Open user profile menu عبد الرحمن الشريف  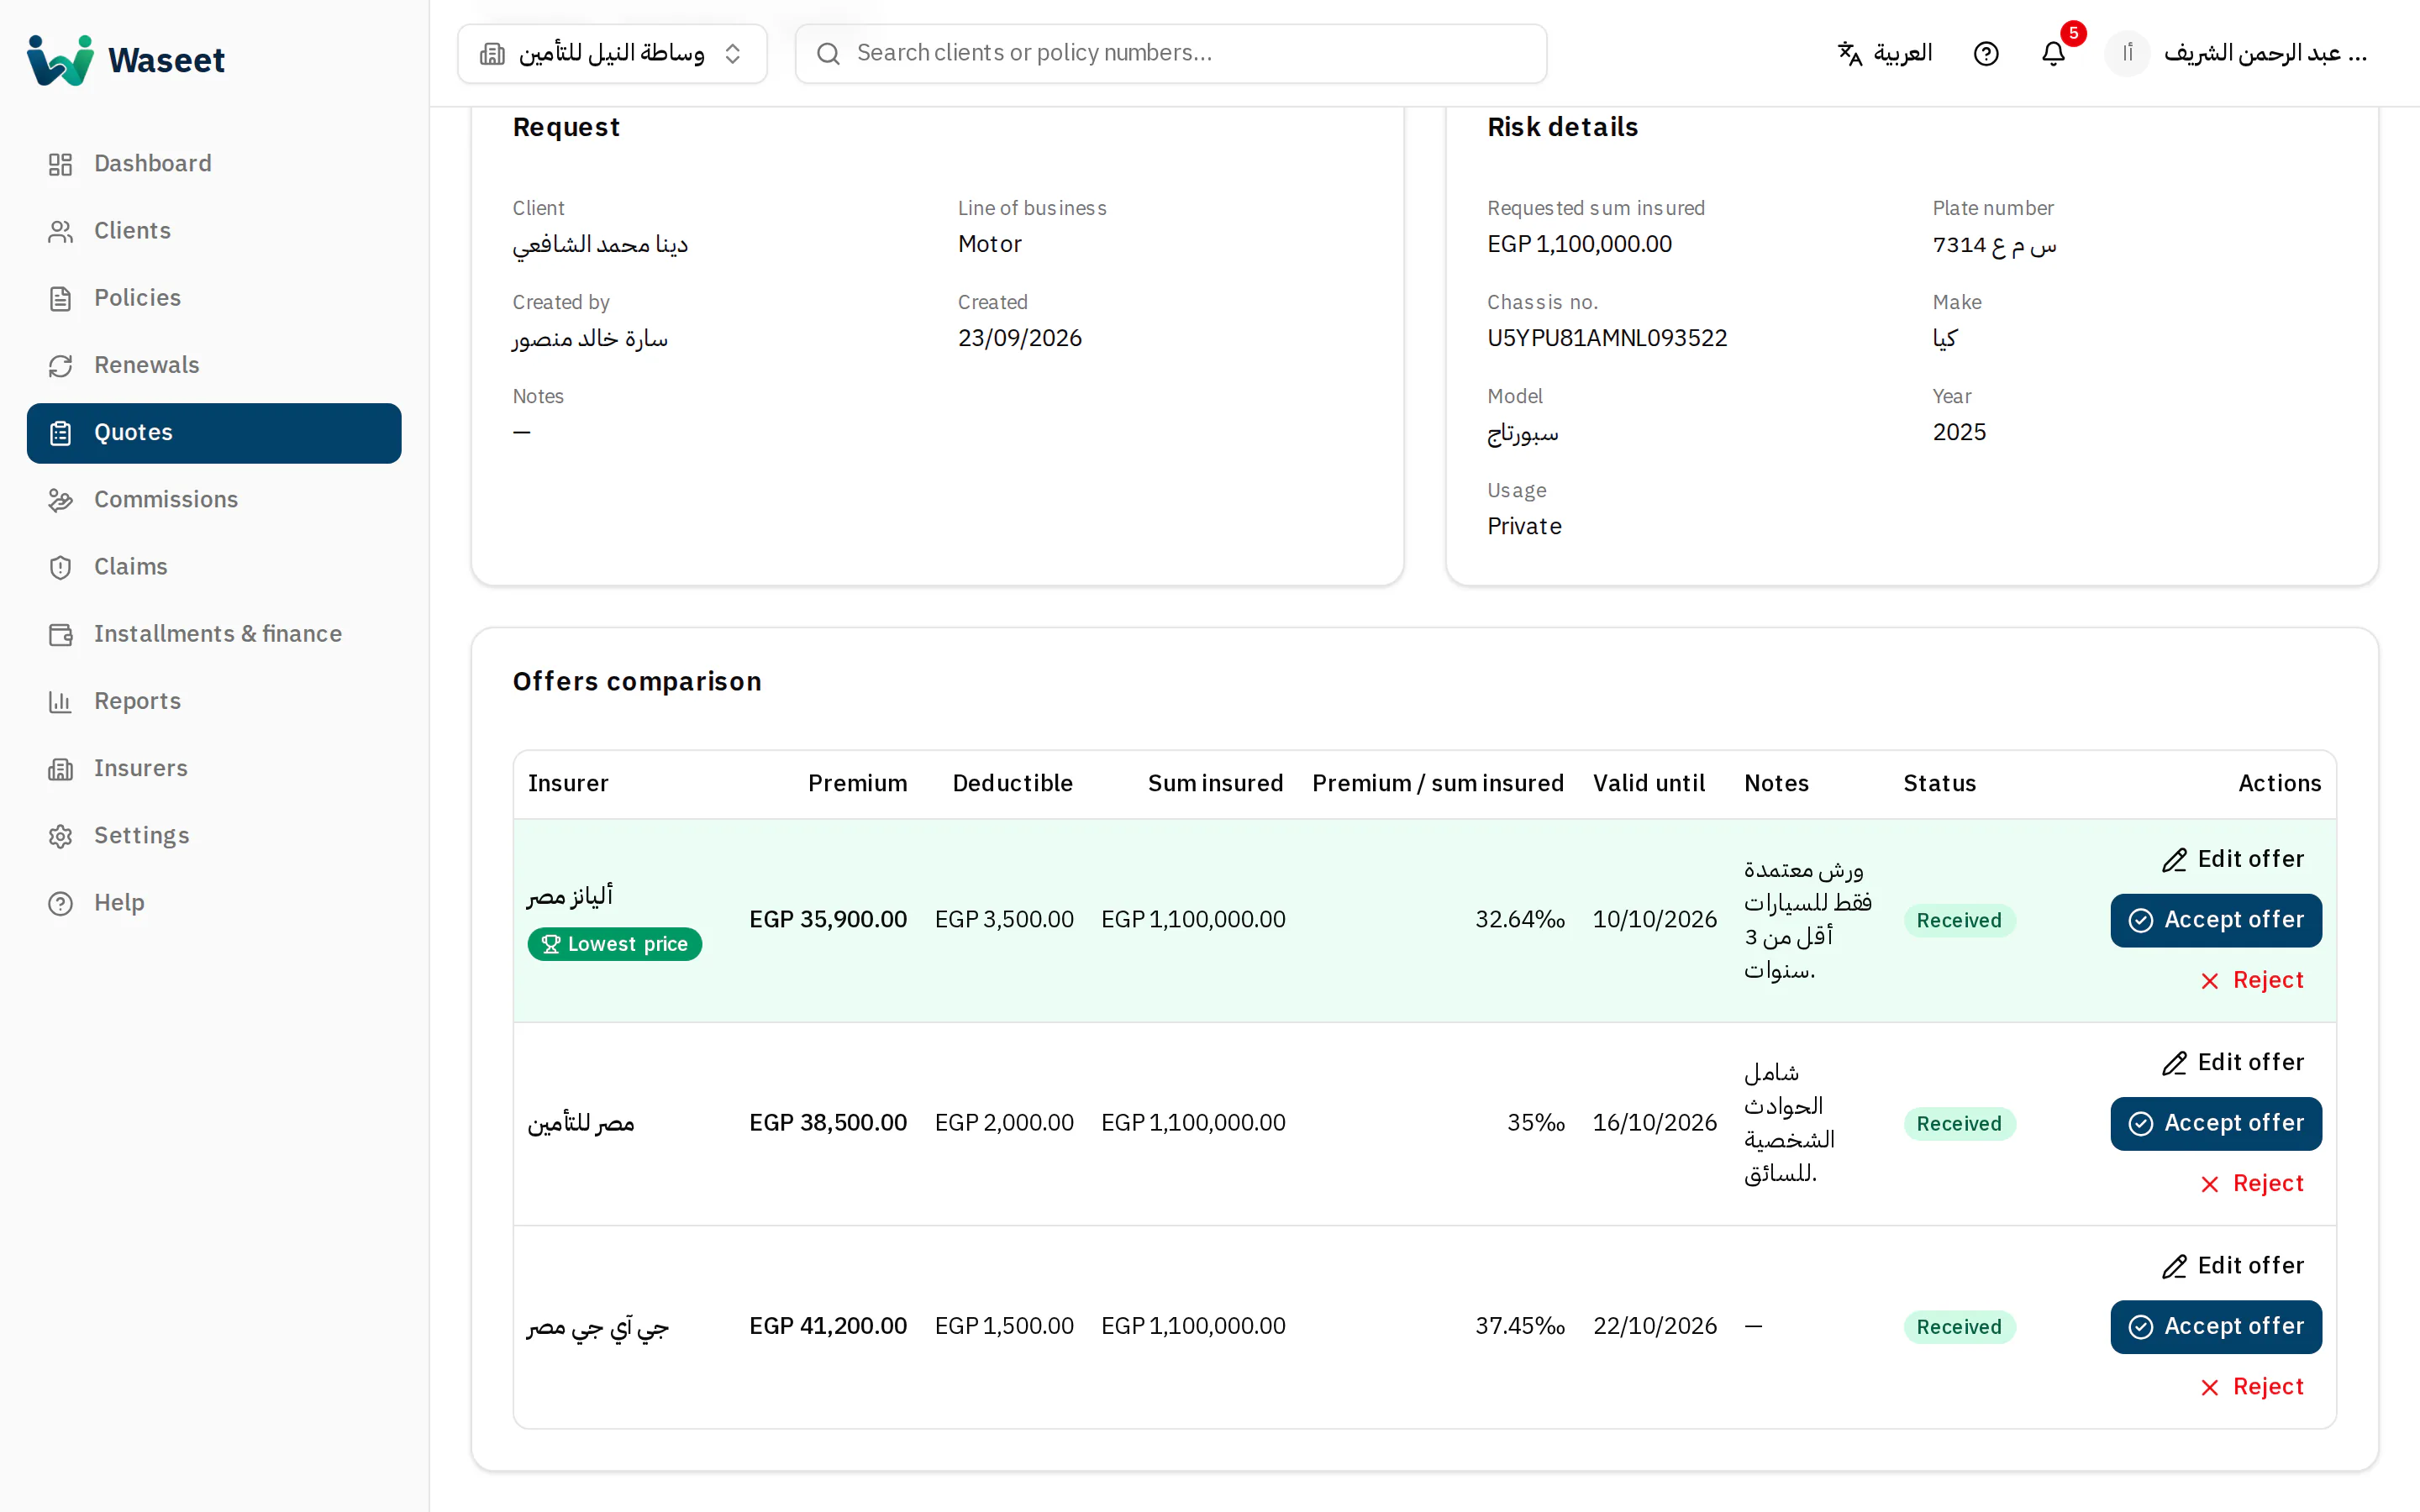point(2235,53)
